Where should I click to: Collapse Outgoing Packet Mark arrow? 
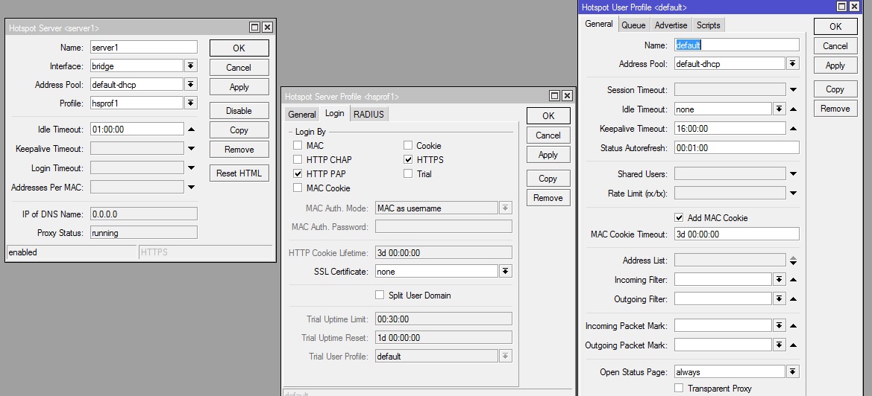794,345
